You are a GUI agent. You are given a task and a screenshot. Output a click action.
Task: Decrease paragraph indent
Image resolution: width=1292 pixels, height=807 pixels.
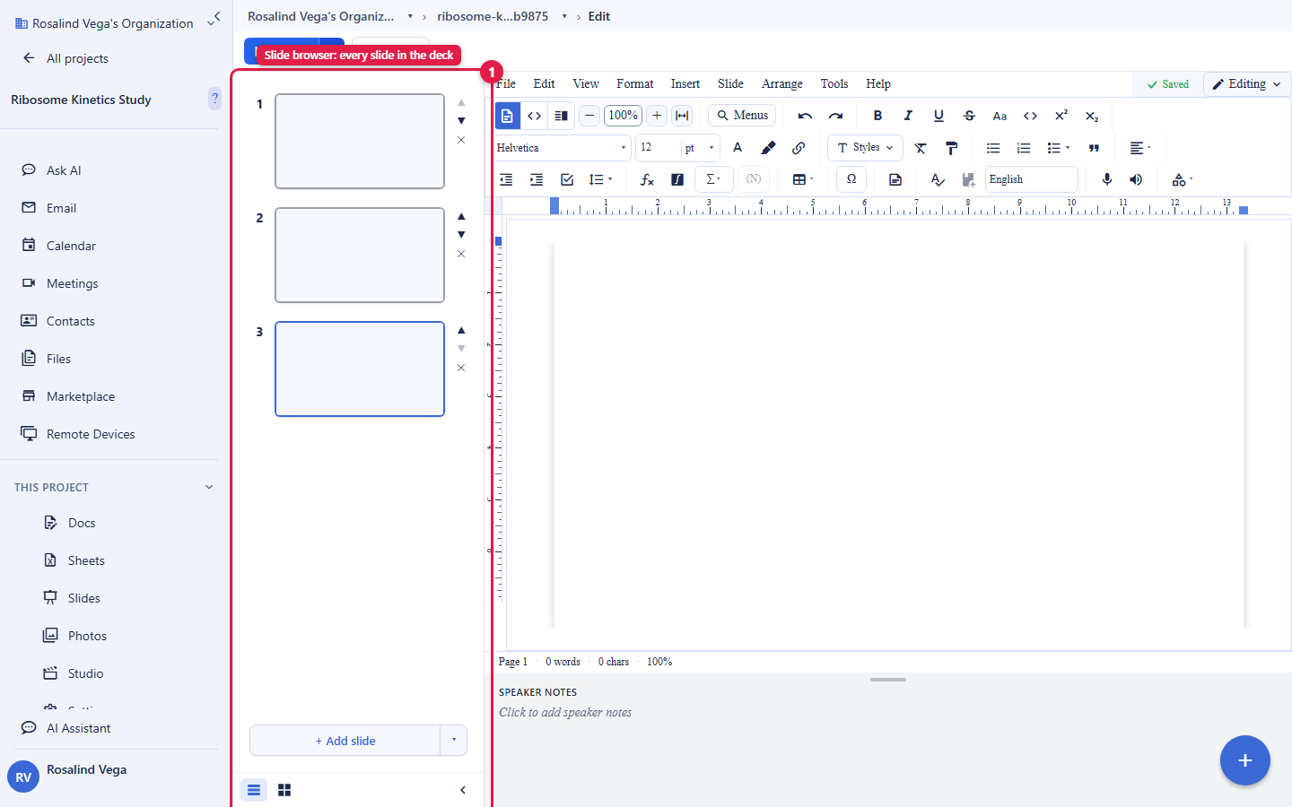coord(506,179)
